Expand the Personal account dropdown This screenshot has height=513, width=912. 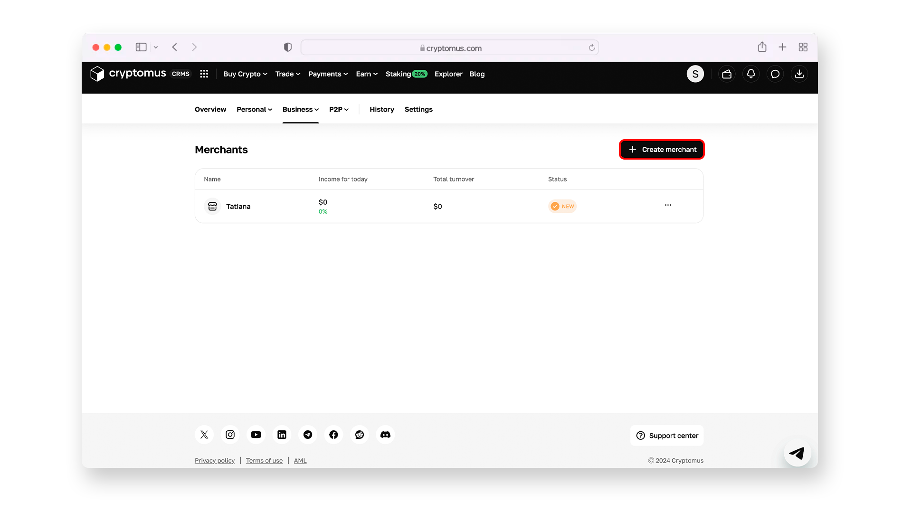tap(254, 109)
